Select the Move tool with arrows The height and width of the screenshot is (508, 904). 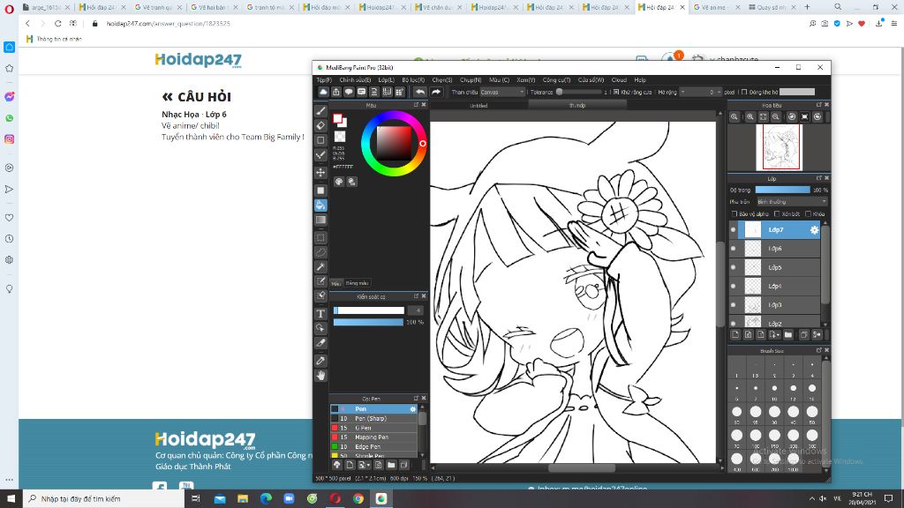321,172
